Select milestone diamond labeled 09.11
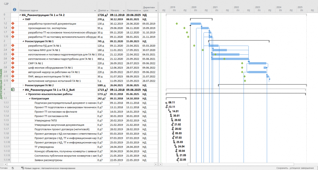The image size is (318, 170). 166,103
